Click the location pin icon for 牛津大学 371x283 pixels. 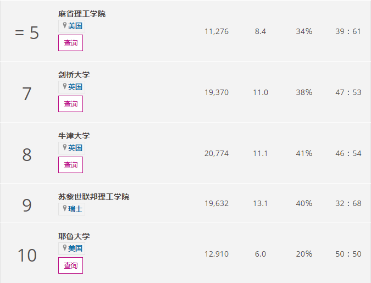(x=64, y=148)
